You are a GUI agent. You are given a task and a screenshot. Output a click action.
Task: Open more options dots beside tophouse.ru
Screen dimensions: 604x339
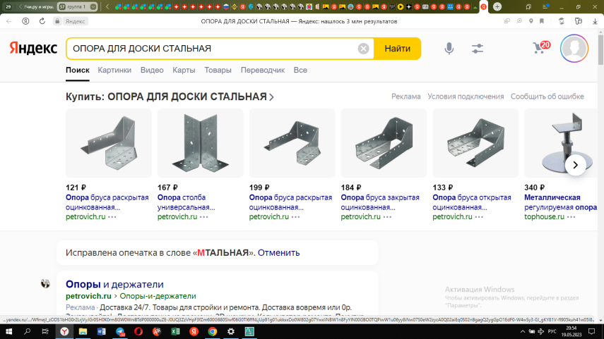572,217
